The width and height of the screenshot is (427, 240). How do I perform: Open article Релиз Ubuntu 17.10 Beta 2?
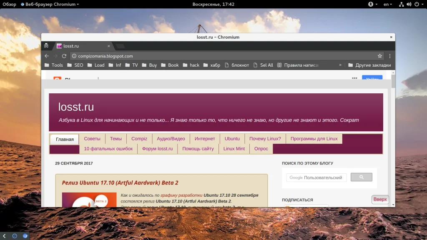[120, 182]
